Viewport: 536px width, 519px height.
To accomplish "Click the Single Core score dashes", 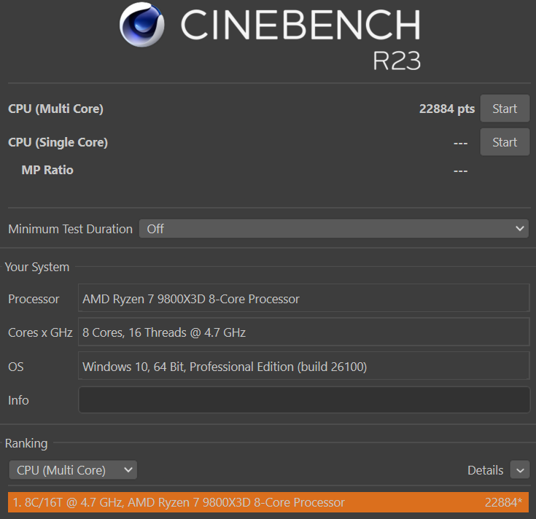I will 460,144.
